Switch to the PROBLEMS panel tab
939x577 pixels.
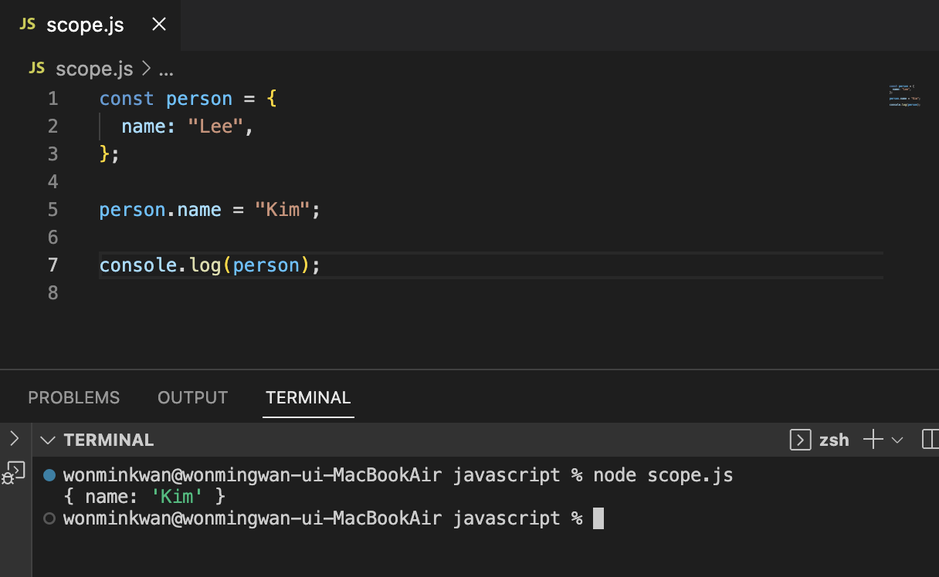pyautogui.click(x=74, y=398)
